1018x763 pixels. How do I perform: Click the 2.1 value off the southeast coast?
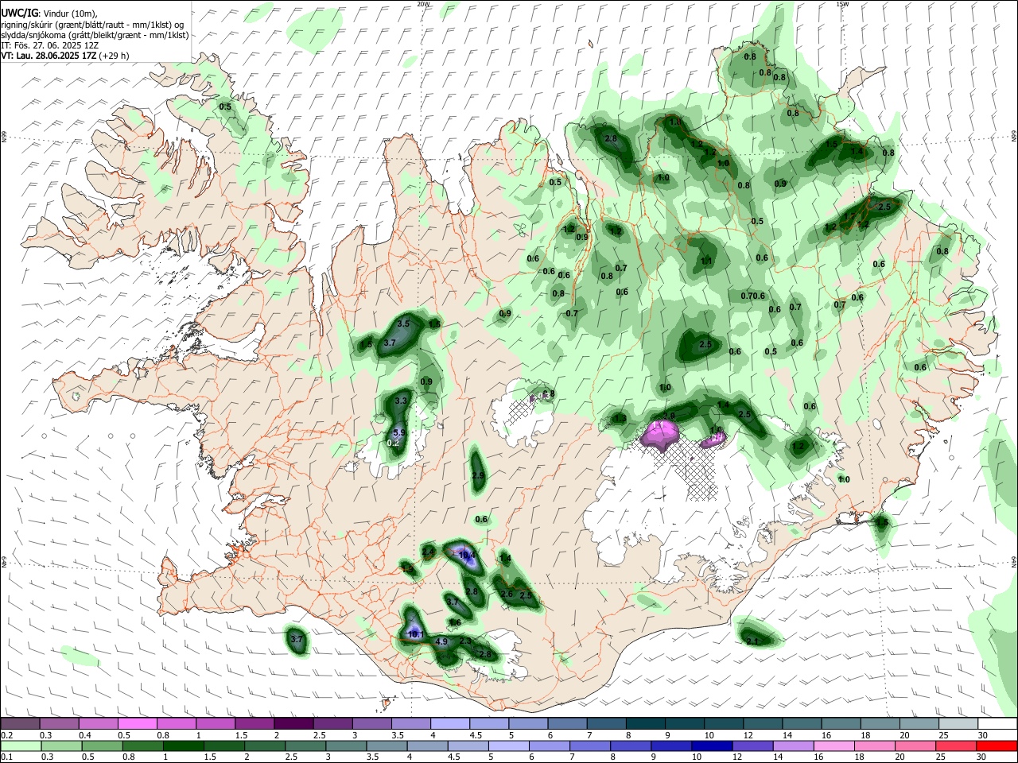753,641
